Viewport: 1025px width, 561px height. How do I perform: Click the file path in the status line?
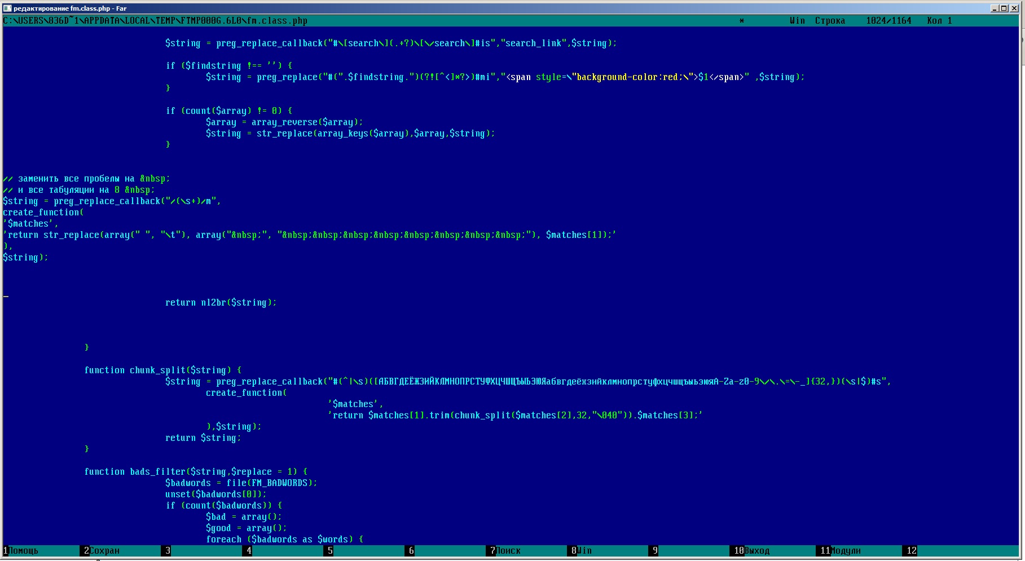click(x=155, y=21)
